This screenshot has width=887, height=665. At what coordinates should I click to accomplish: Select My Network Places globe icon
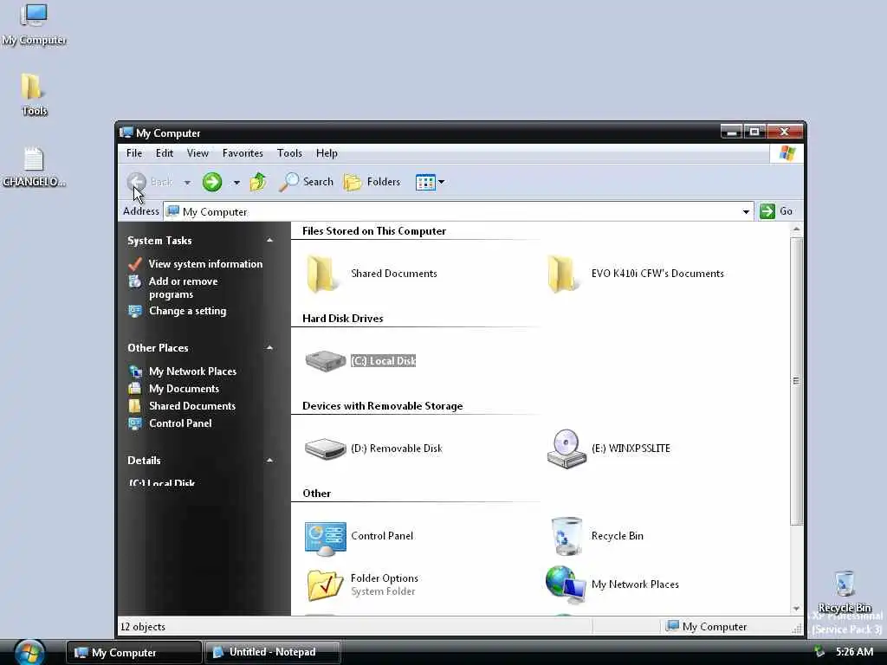[x=566, y=584]
